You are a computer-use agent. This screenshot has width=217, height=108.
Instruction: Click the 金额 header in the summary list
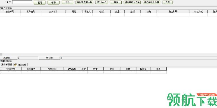(133, 11)
